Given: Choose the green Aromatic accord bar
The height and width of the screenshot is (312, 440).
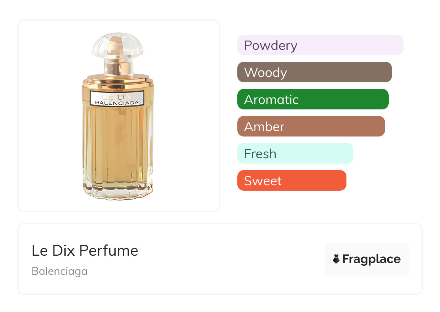Looking at the screenshot, I should pos(313,99).
